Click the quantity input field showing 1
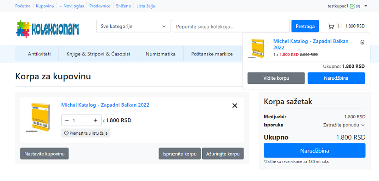The width and height of the screenshot is (379, 181). (81, 120)
